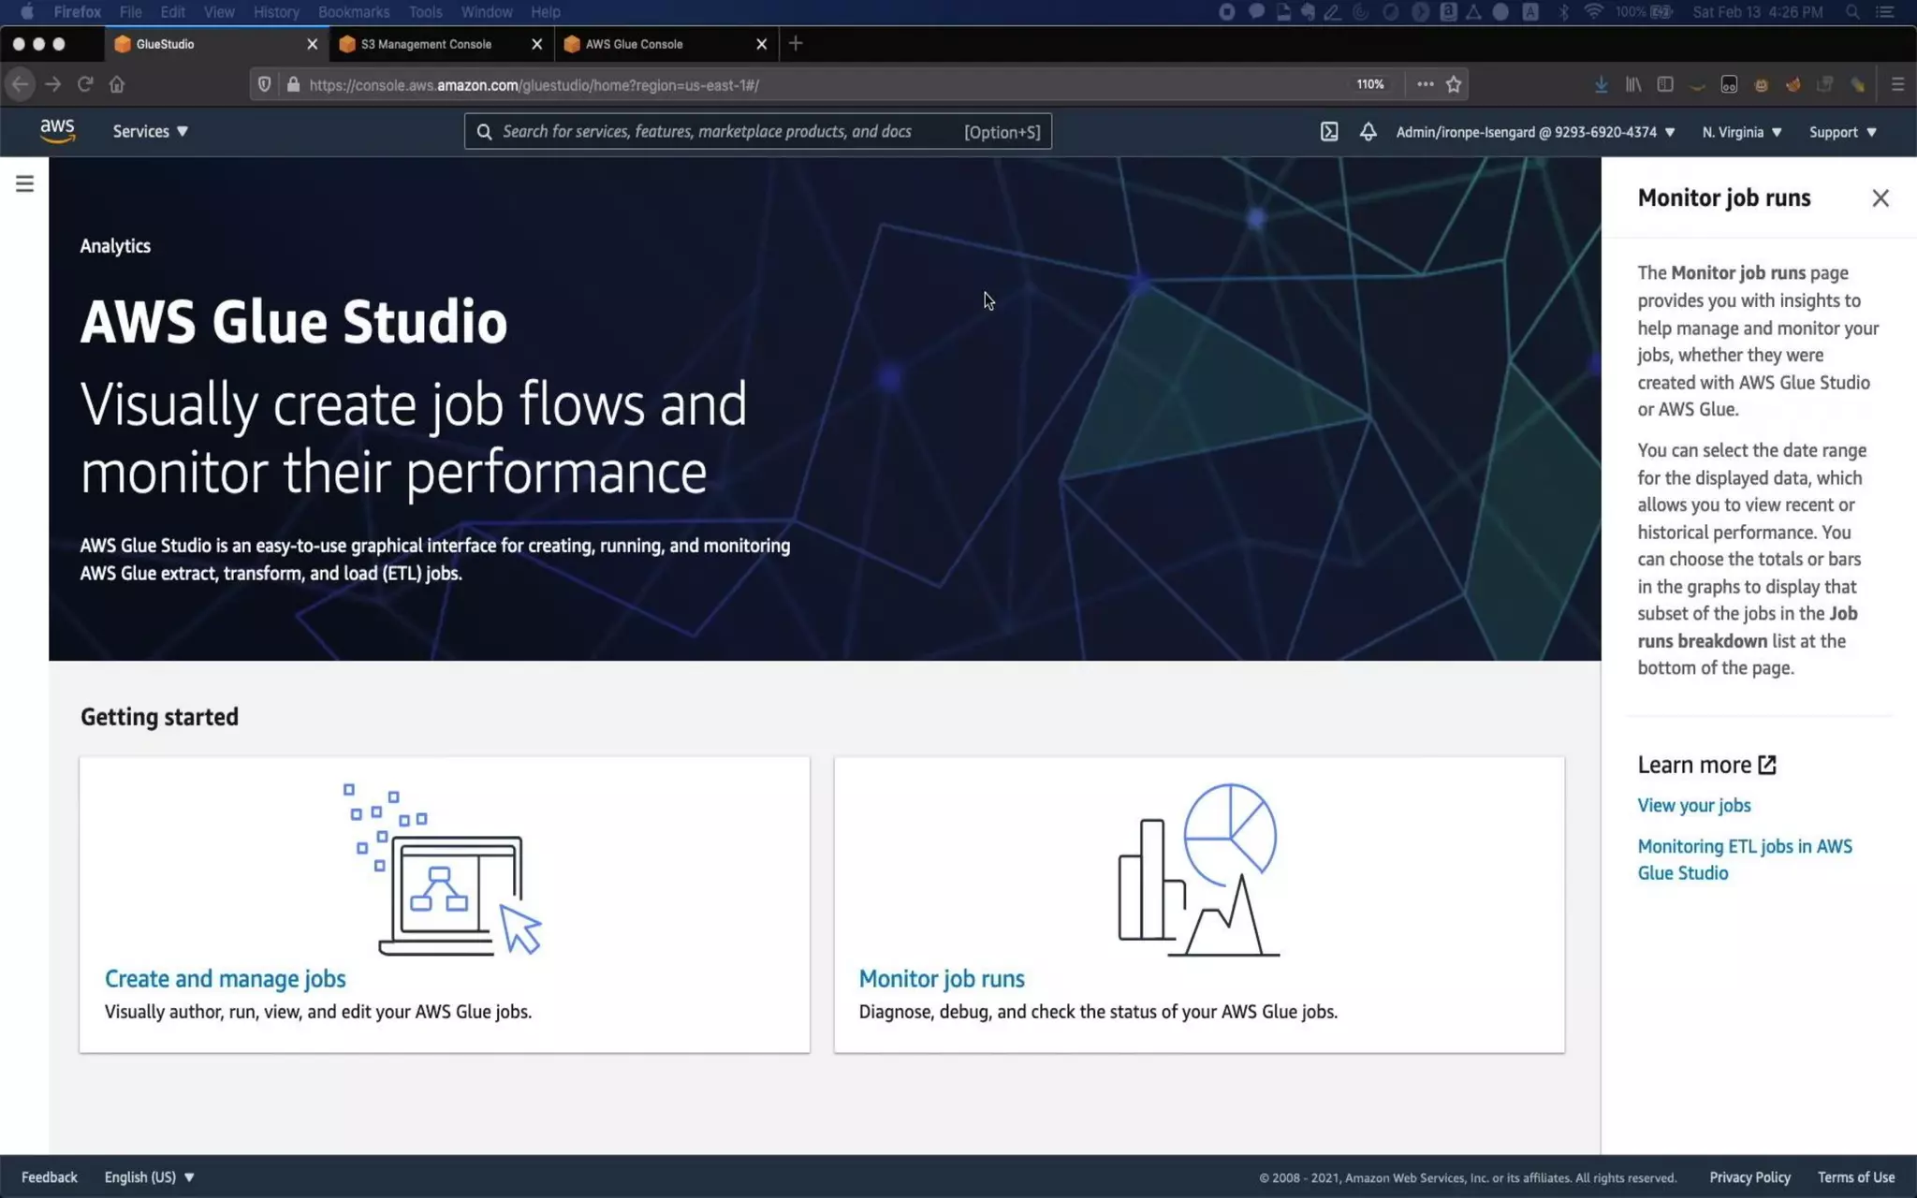Click the search magnifier in AWS search bar
The height and width of the screenshot is (1198, 1917).
click(484, 132)
